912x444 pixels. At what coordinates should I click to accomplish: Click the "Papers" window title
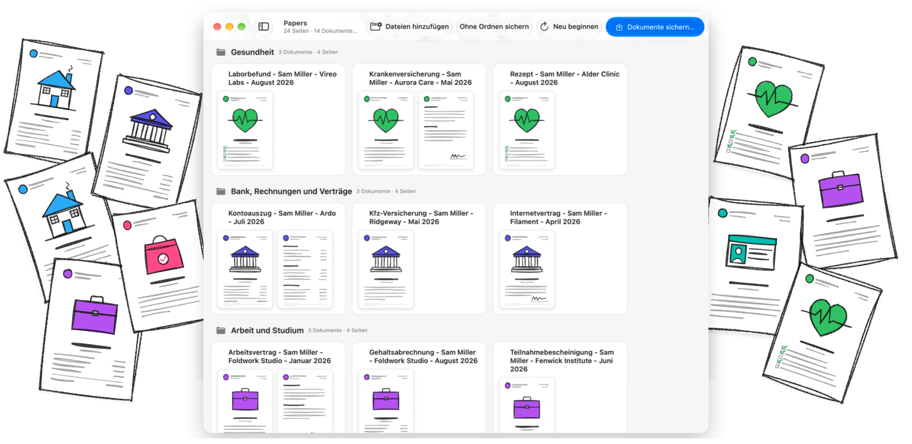[x=295, y=23]
